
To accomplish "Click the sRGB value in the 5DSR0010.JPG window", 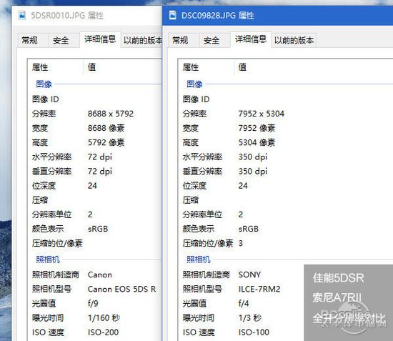I will pos(98,229).
